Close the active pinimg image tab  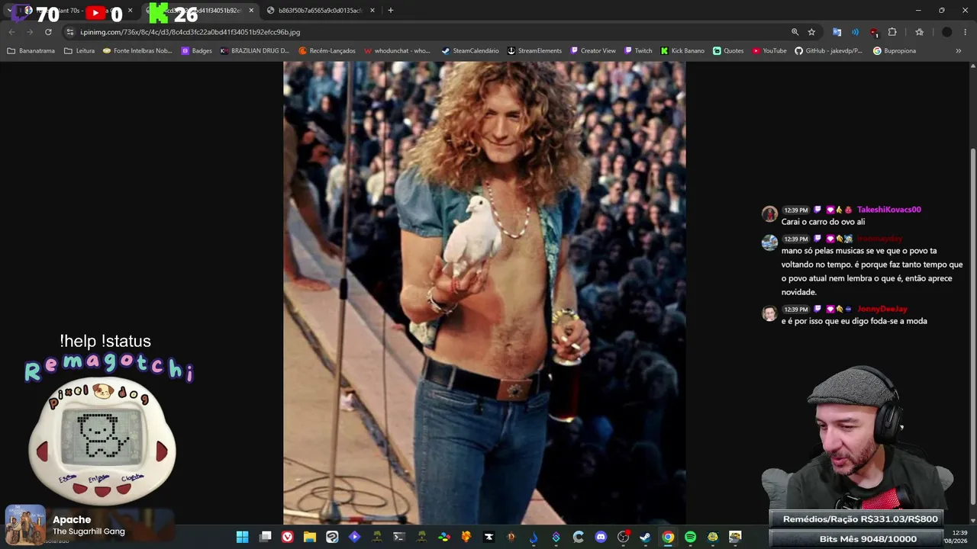click(251, 11)
